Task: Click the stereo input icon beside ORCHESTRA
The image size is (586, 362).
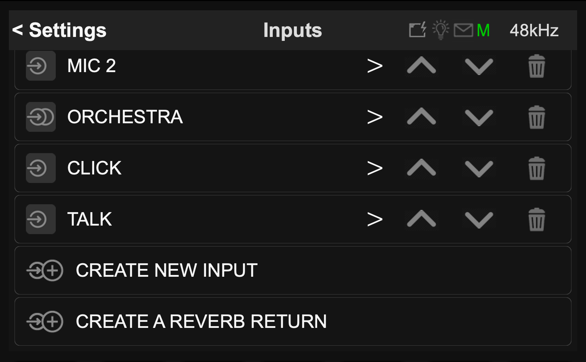Action: (41, 117)
